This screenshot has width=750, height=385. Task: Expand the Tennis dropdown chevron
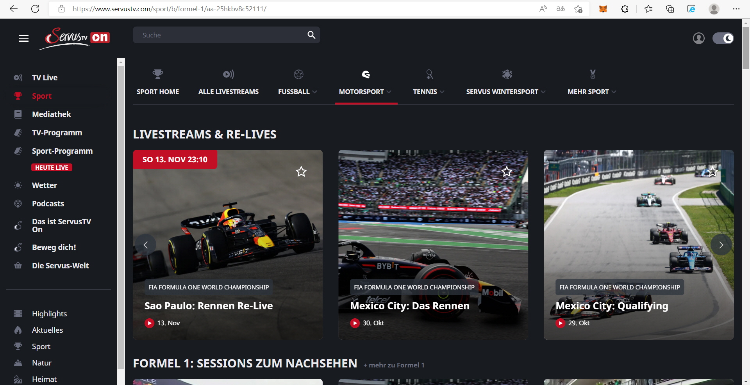pyautogui.click(x=442, y=92)
